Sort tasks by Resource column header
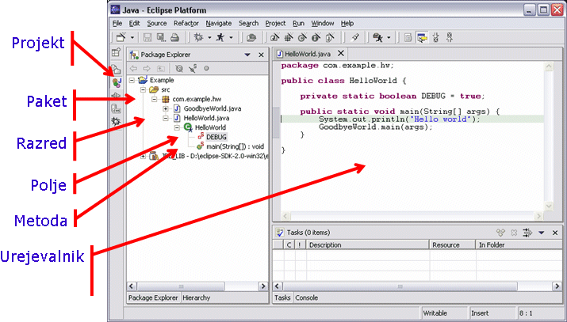This screenshot has width=567, height=322. [452, 244]
